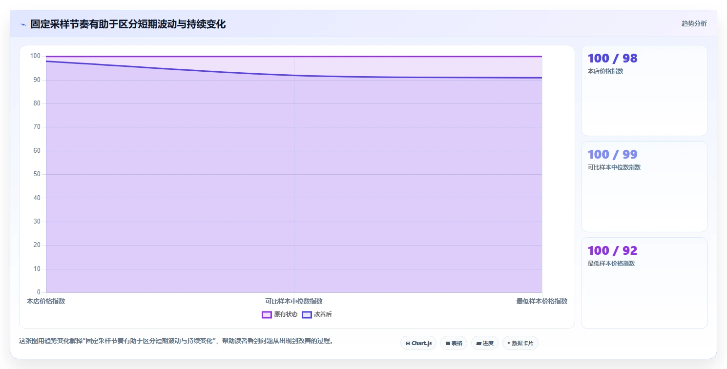This screenshot has width=727, height=369.
Task: Click the 数据卡片 tag icon
Action: coord(509,344)
